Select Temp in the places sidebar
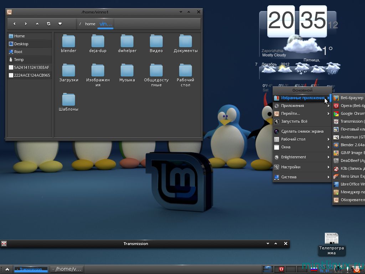The image size is (365, 274). pos(30,60)
